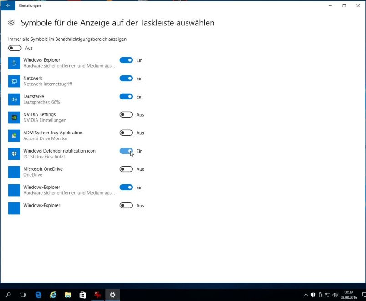Screen dimensions: 366x301
Task: Turn on Microsoft OneDrive toggle
Action: [x=126, y=169]
